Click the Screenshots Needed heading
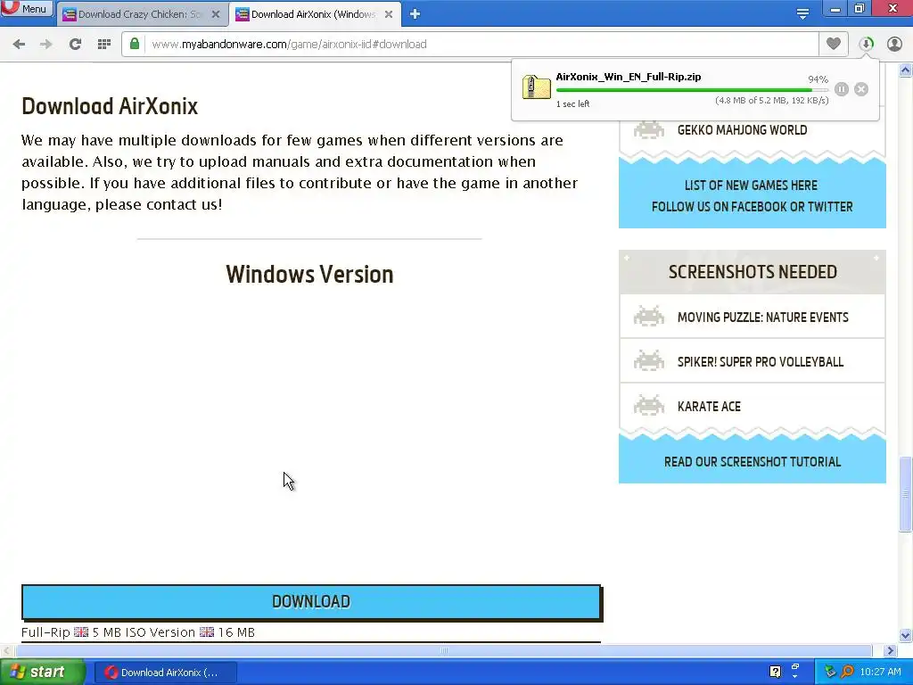 753,272
